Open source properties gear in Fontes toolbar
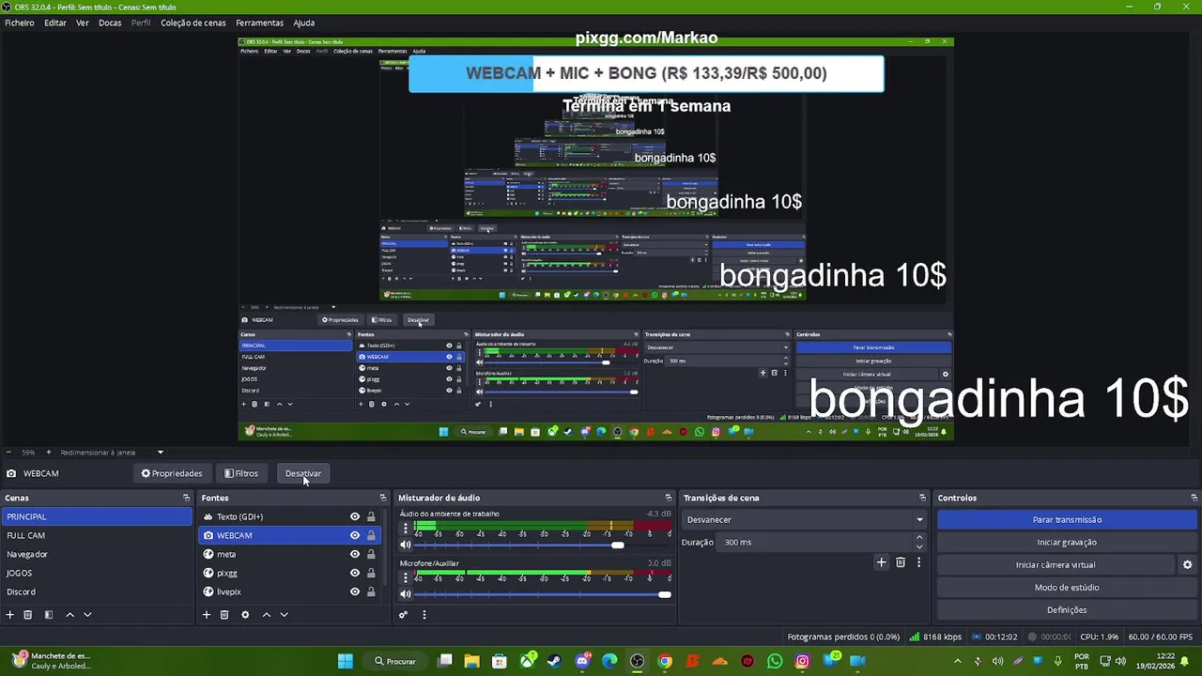The image size is (1202, 676). pyautogui.click(x=245, y=615)
